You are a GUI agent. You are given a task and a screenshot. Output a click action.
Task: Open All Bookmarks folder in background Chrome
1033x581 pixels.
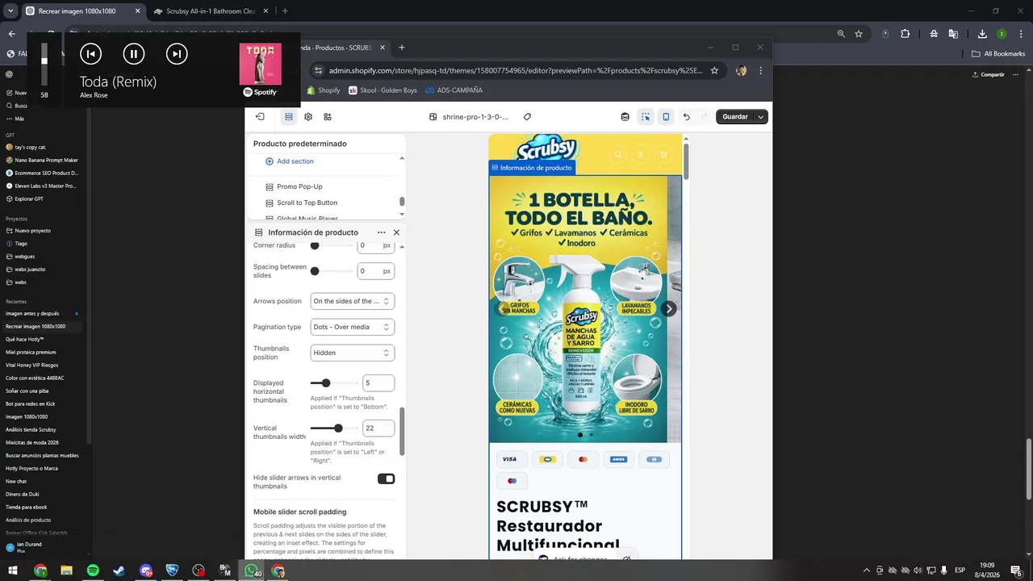pyautogui.click(x=998, y=54)
